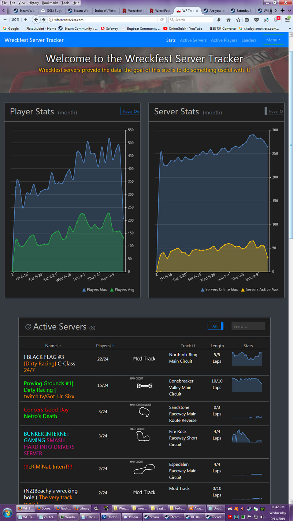Image resolution: width=293 pixels, height=521 pixels.
Task: Toggle the Players Avg legend series
Action: point(122,289)
